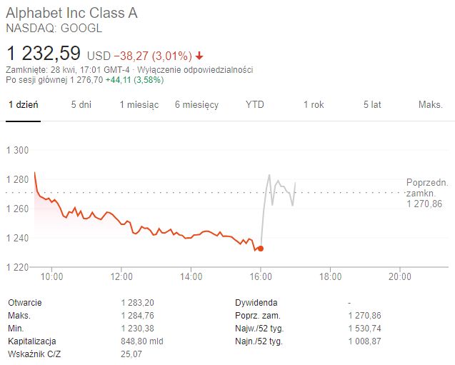Open the "Wyłączenie odpowiedzialności" disclaimer link
Screen dimensions: 455x365
pos(201,70)
